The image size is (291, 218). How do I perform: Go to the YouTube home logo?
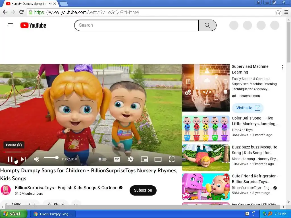click(33, 25)
